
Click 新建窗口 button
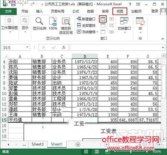pyautogui.click(x=86, y=19)
